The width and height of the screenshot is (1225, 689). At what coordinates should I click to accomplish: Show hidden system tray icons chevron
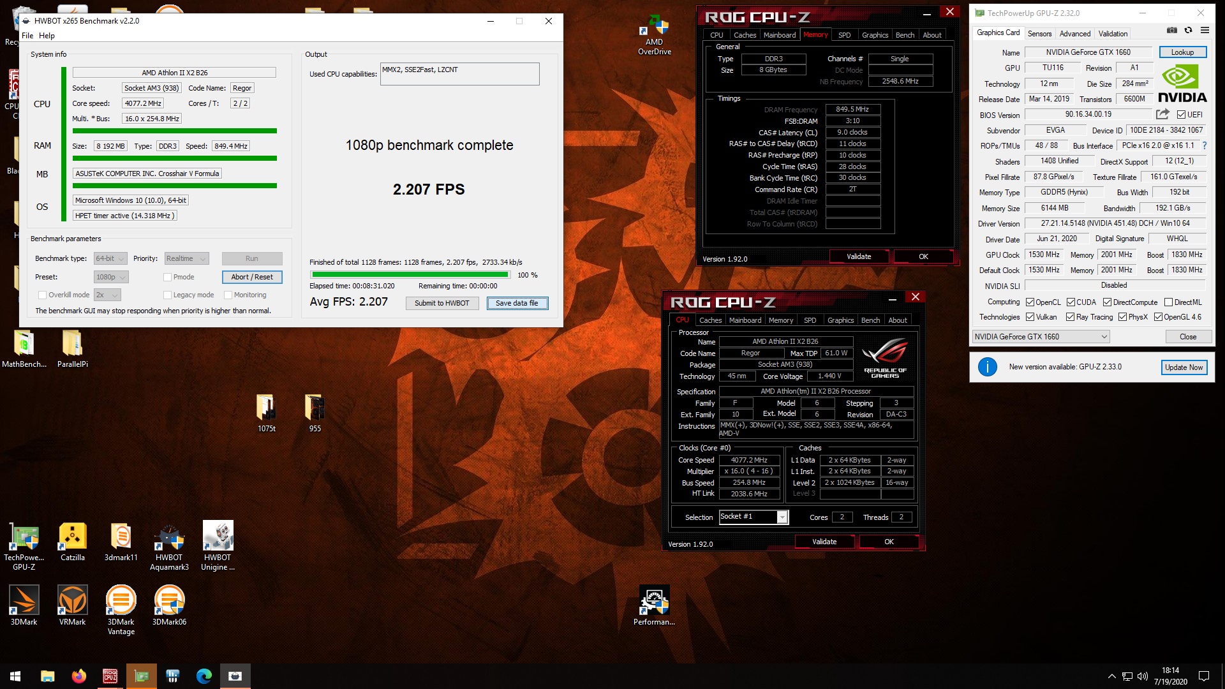[1111, 676]
